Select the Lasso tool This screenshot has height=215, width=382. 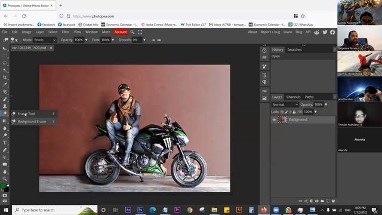click(x=5, y=63)
